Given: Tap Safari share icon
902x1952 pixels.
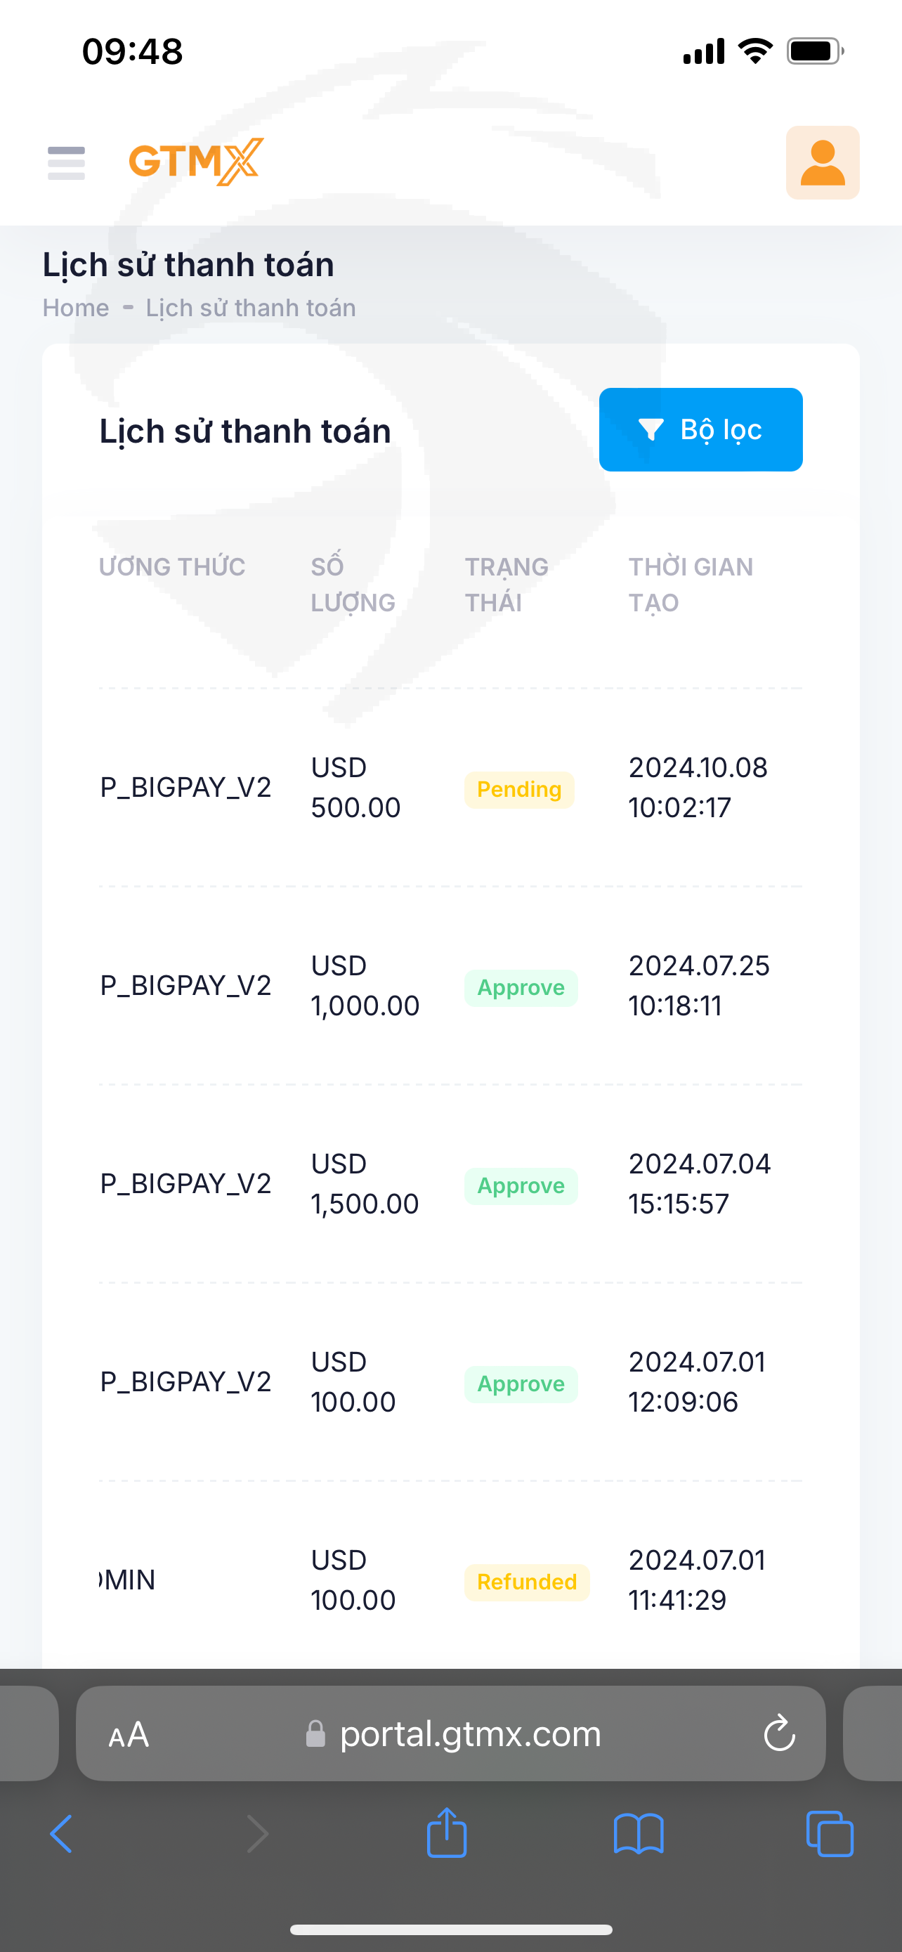Looking at the screenshot, I should pos(447,1833).
